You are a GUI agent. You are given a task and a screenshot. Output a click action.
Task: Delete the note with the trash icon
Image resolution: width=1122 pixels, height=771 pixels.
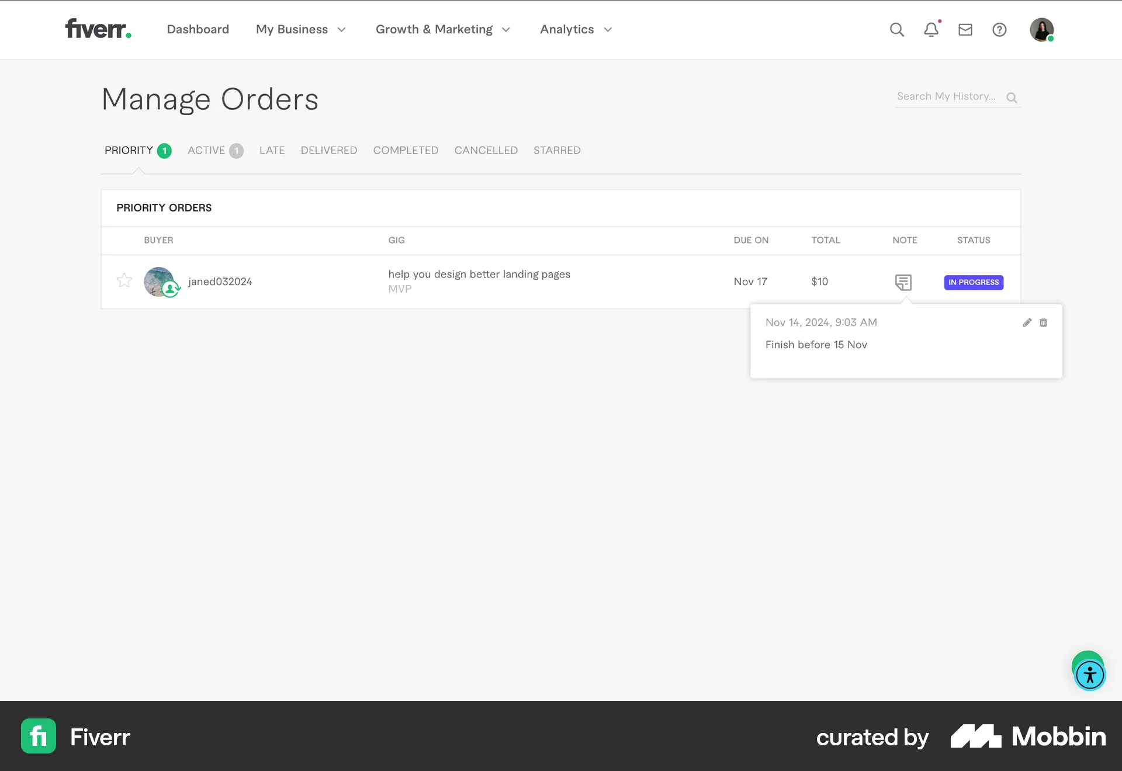pyautogui.click(x=1044, y=322)
